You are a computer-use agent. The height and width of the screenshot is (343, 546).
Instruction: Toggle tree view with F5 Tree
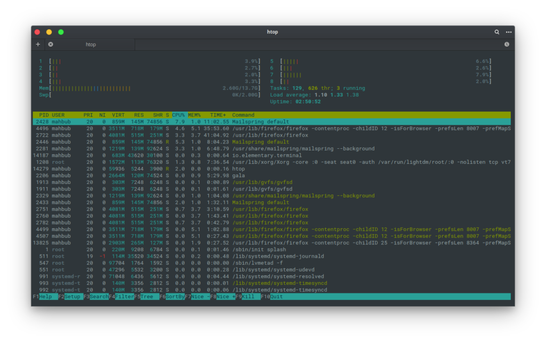tap(148, 296)
